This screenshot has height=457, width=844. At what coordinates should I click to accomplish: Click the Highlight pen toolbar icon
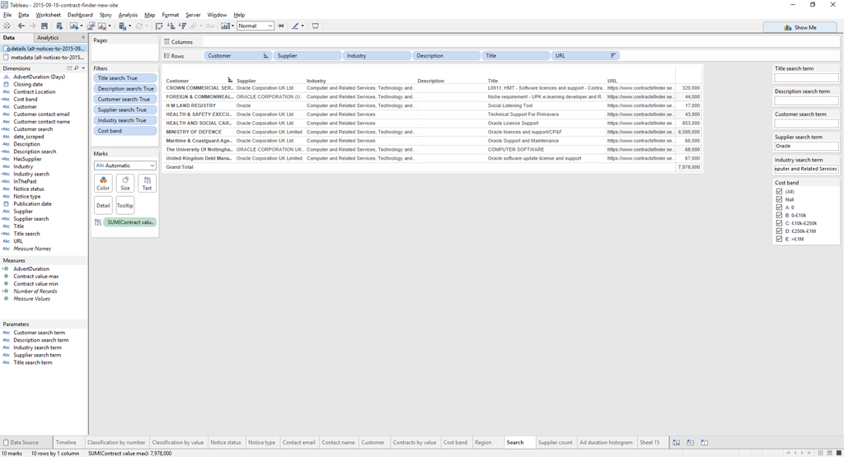pos(295,26)
